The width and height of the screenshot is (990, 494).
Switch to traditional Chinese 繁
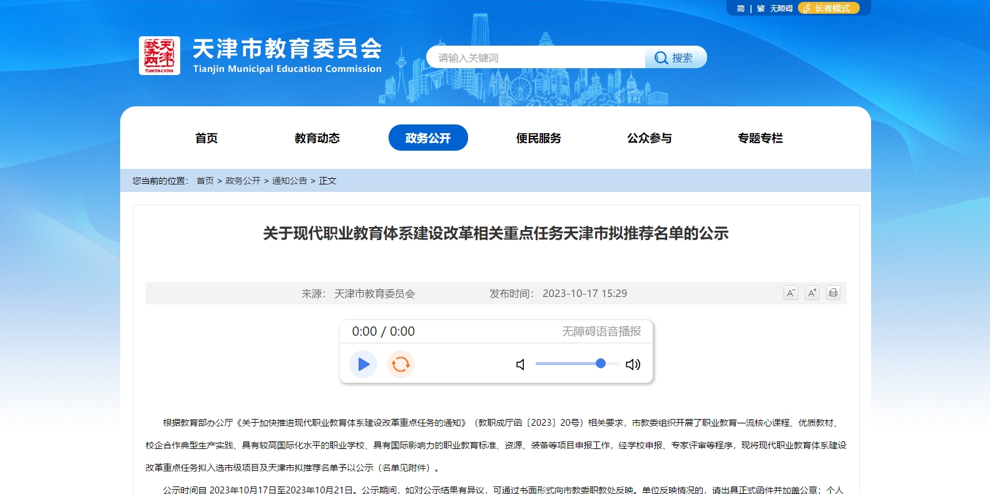pos(761,9)
